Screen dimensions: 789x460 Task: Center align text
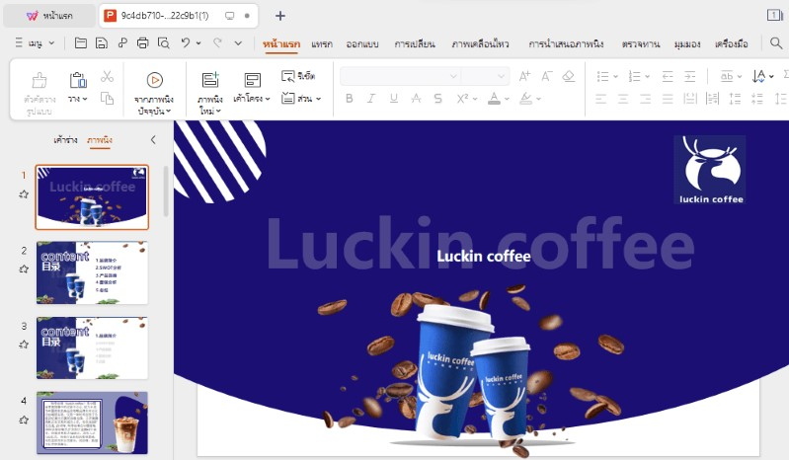(x=623, y=99)
